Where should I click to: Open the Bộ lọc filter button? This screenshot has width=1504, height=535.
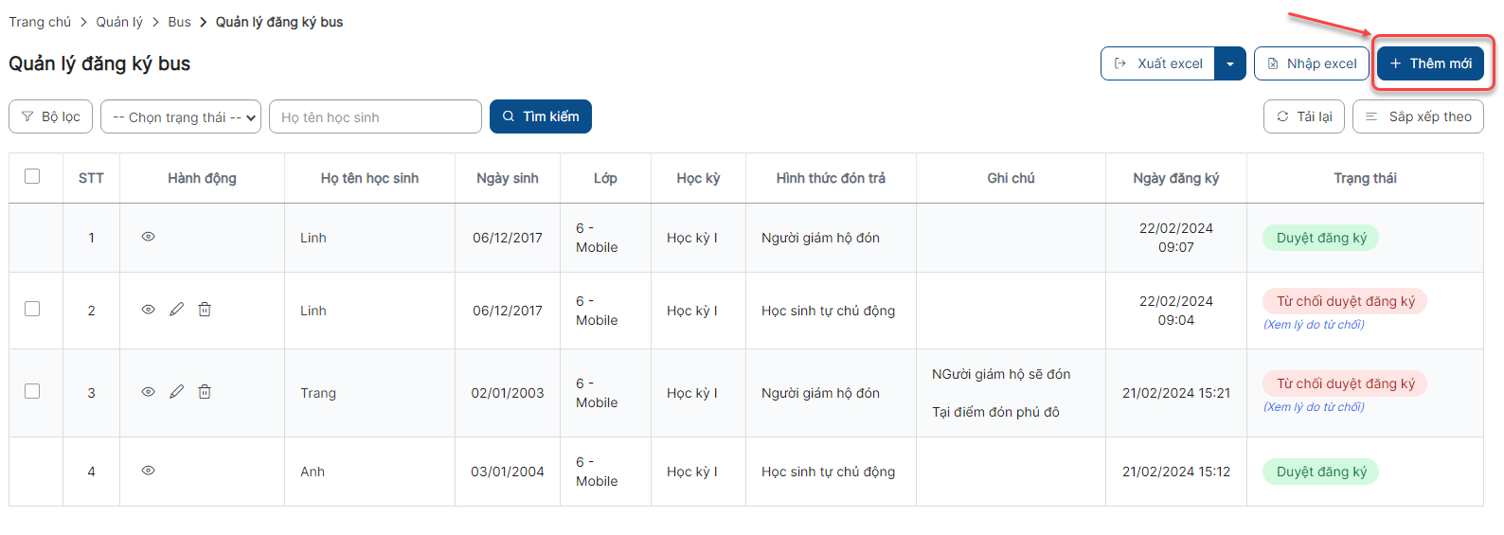[51, 116]
